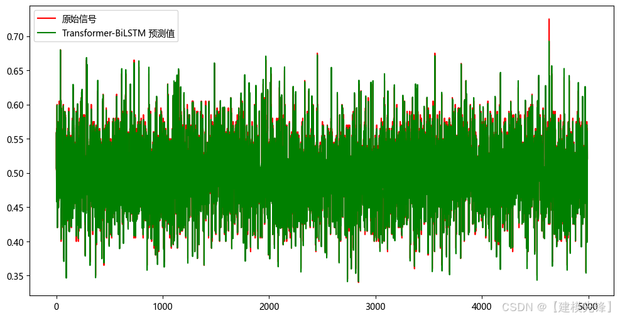Click the red legend line sample
Screen dimensions: 620x318
[x=46, y=19]
